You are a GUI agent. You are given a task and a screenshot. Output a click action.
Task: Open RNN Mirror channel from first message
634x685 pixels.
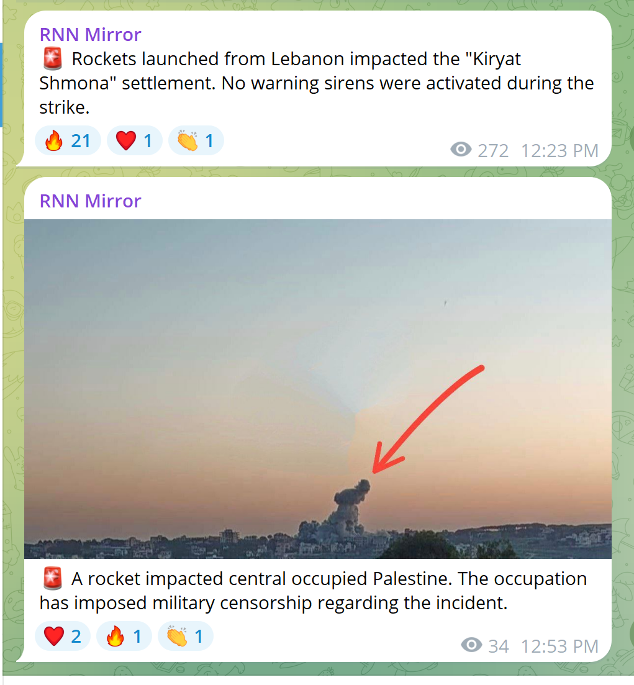coord(91,35)
